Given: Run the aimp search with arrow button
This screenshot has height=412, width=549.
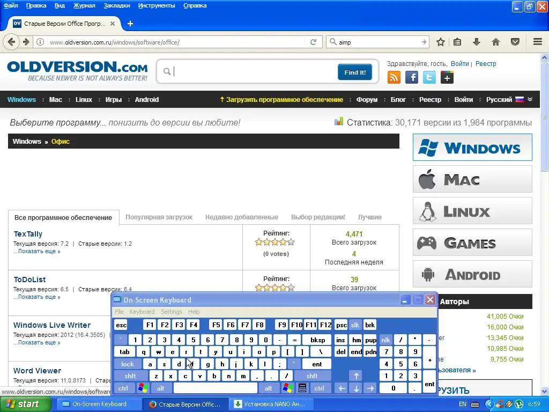Looking at the screenshot, I should tap(424, 42).
